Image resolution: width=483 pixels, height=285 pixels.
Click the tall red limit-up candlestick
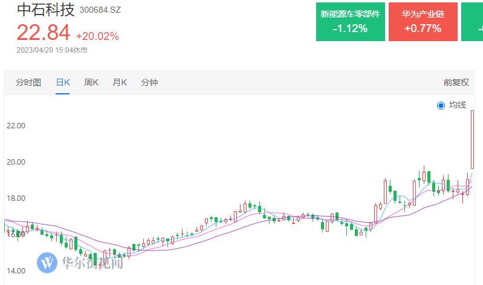click(472, 139)
